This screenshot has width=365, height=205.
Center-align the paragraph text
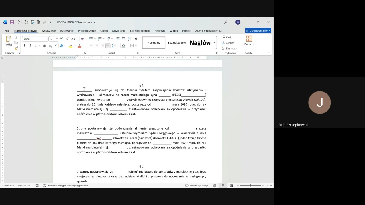click(x=97, y=46)
